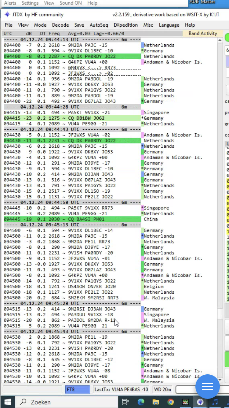
Task: Open the Save menu
Action: (79, 25)
